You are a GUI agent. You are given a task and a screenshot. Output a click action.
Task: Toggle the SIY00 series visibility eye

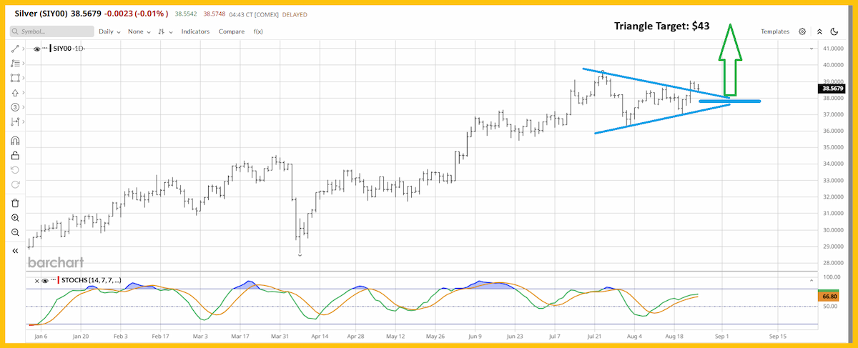click(37, 49)
